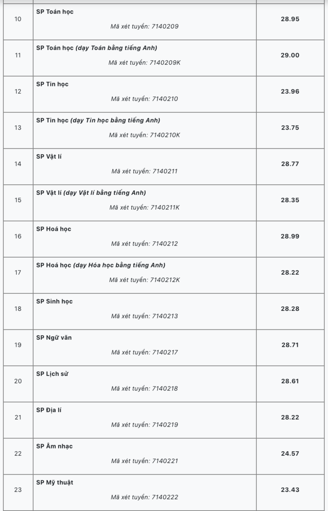The height and width of the screenshot is (511, 328).
Task: Select row number 17 cell
Action: click(x=18, y=272)
